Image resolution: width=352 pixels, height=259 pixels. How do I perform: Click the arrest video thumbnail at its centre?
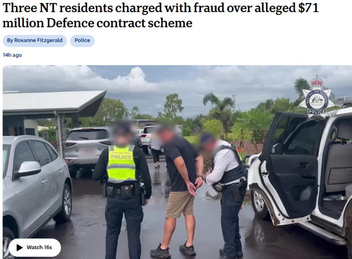tap(177, 162)
